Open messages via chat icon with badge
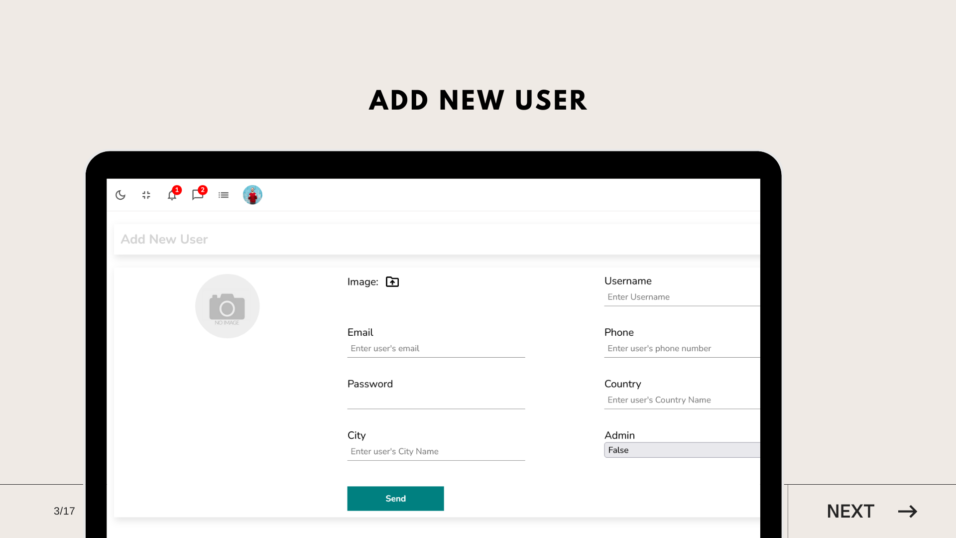Screen dimensions: 956x538 [197, 195]
